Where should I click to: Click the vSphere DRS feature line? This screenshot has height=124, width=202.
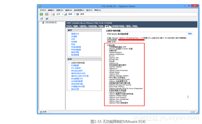114,74
